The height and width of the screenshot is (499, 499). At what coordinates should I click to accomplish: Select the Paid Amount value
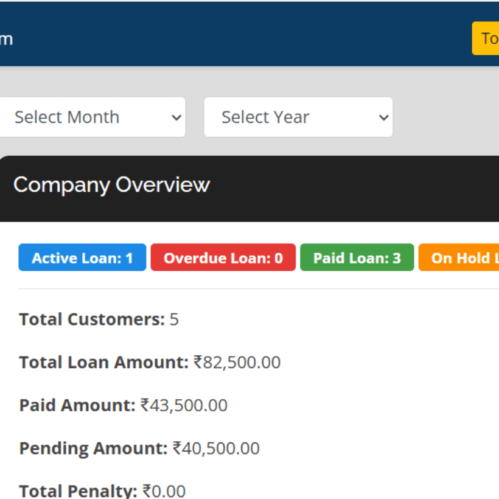[123, 405]
